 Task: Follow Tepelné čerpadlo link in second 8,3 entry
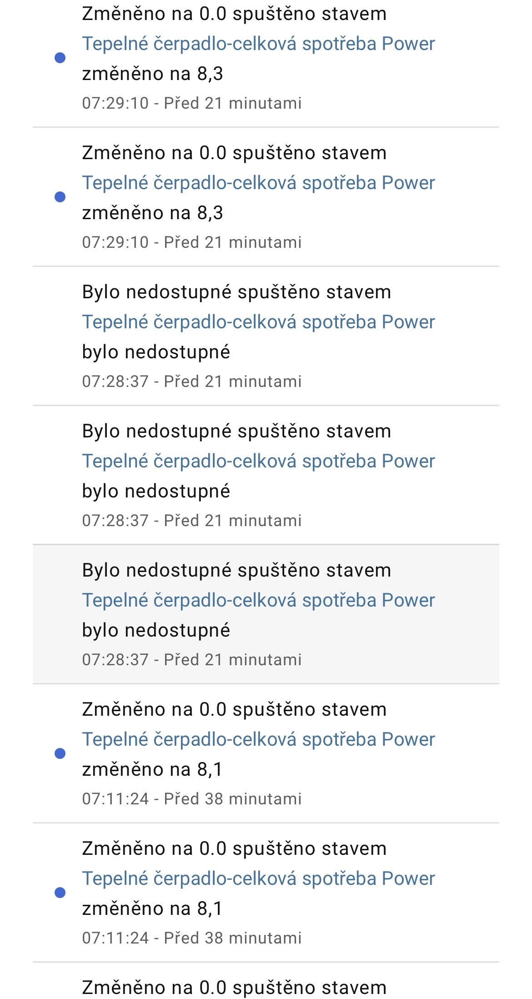(x=258, y=183)
